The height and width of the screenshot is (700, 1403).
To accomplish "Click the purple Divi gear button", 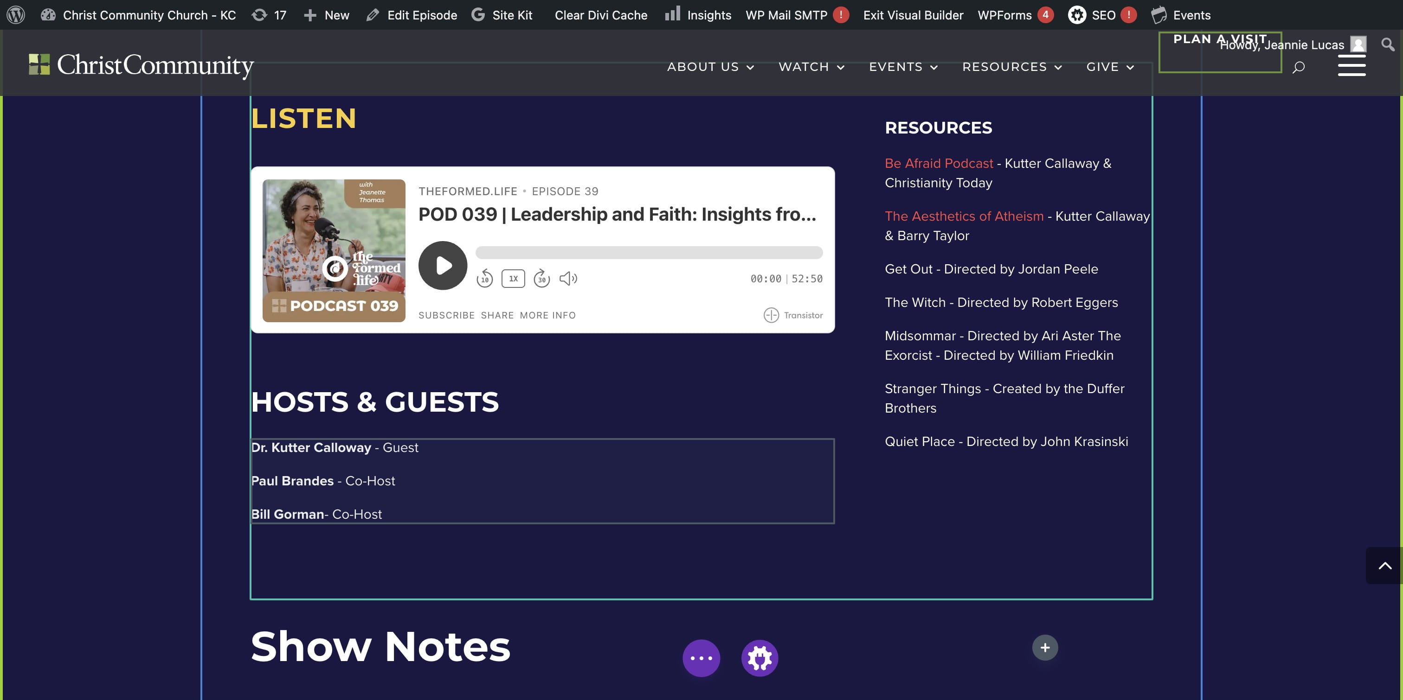I will [759, 658].
